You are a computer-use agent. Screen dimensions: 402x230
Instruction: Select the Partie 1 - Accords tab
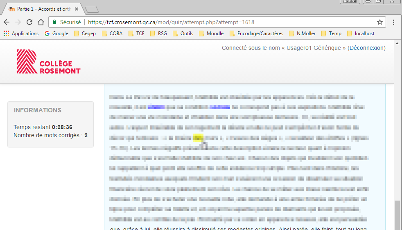click(41, 9)
